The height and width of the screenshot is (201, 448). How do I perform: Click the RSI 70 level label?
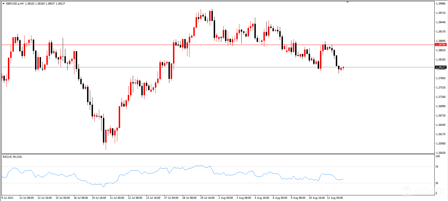[437, 167]
